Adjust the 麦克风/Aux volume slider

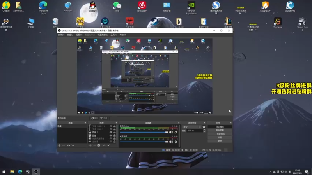click(144, 132)
